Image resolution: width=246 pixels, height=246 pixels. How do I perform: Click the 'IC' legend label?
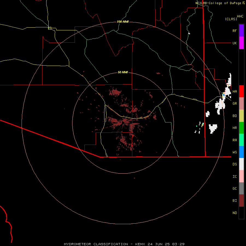(x=235, y=177)
